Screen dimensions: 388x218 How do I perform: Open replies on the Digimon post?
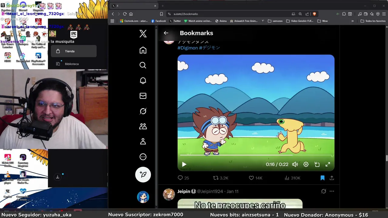pos(183,178)
